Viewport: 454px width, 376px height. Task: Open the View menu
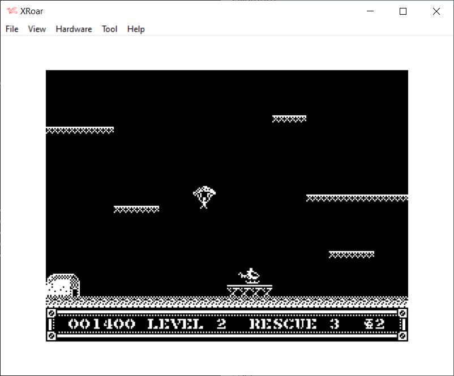[x=37, y=29]
